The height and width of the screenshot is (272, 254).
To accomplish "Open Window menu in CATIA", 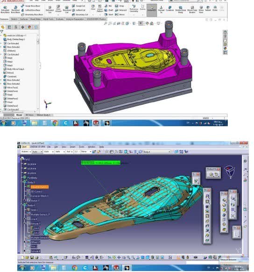I will point(92,147).
